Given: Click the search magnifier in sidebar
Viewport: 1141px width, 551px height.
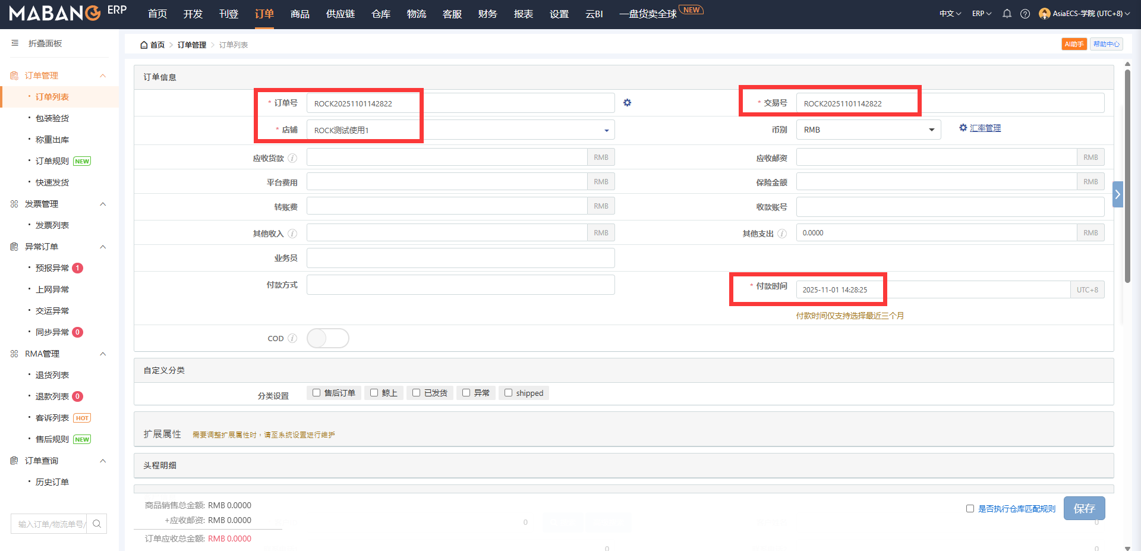Looking at the screenshot, I should click(x=97, y=524).
